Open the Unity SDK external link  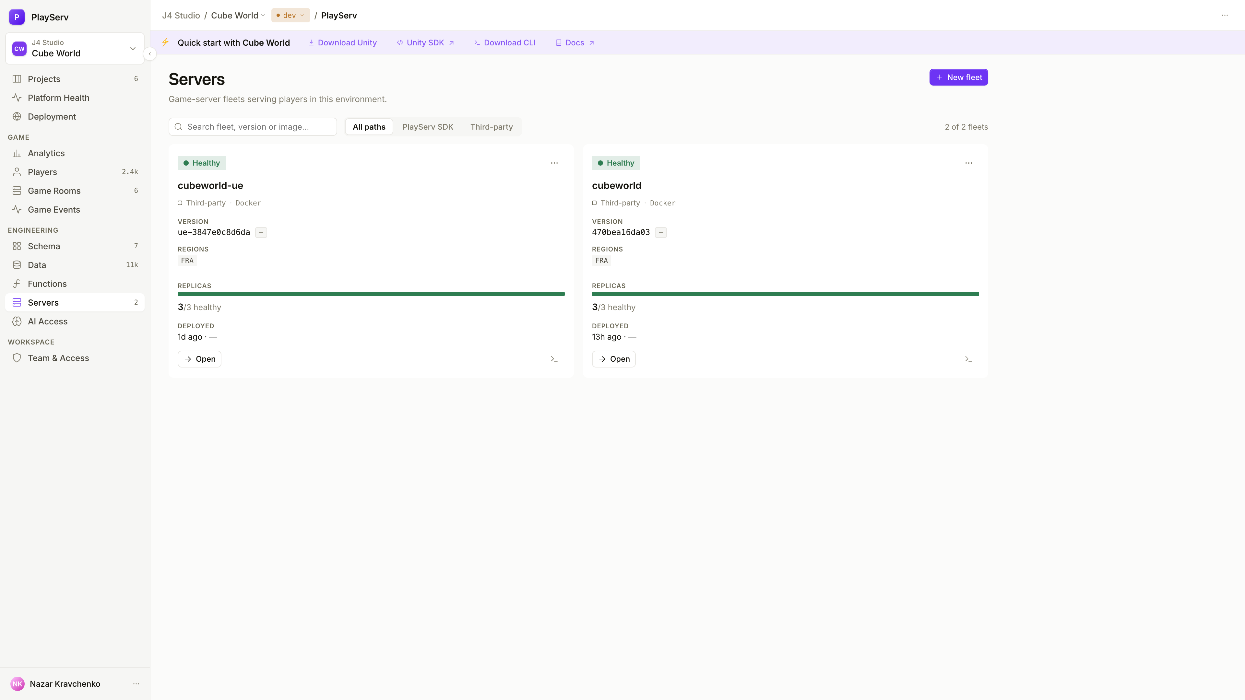pos(425,42)
